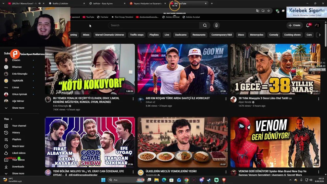The height and width of the screenshot is (184, 327).
Task: Open the account avatar menu
Action: 317,25
